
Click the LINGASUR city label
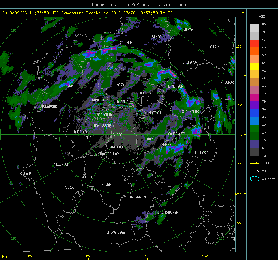[175, 87]
